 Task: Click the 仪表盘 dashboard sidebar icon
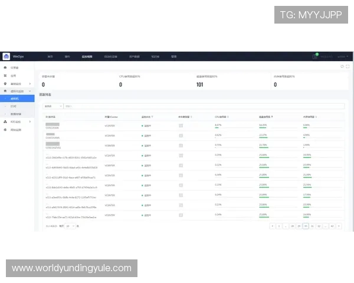[5, 68]
